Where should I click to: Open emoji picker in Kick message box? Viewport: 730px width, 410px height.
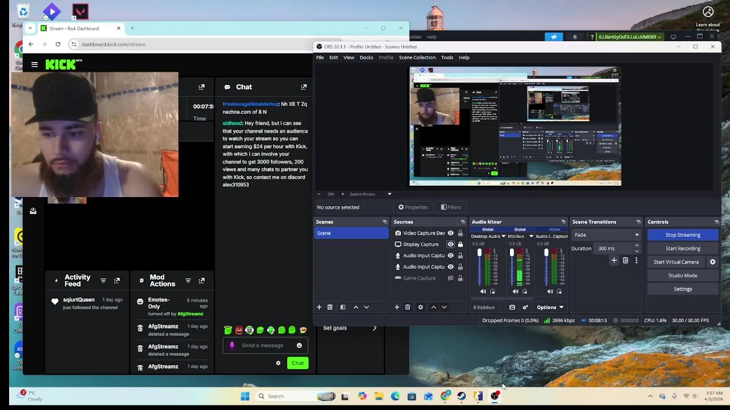(299, 345)
